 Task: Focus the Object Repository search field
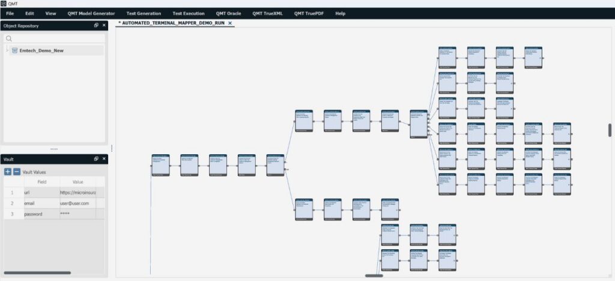point(55,38)
